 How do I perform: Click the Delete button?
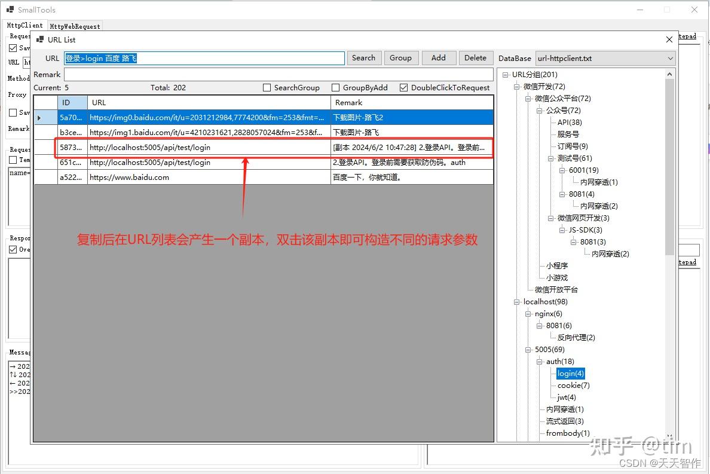pos(476,58)
